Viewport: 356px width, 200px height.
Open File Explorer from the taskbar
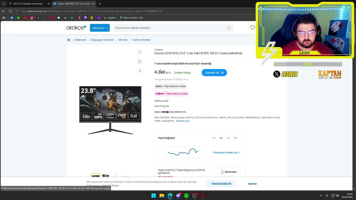(x=162, y=196)
